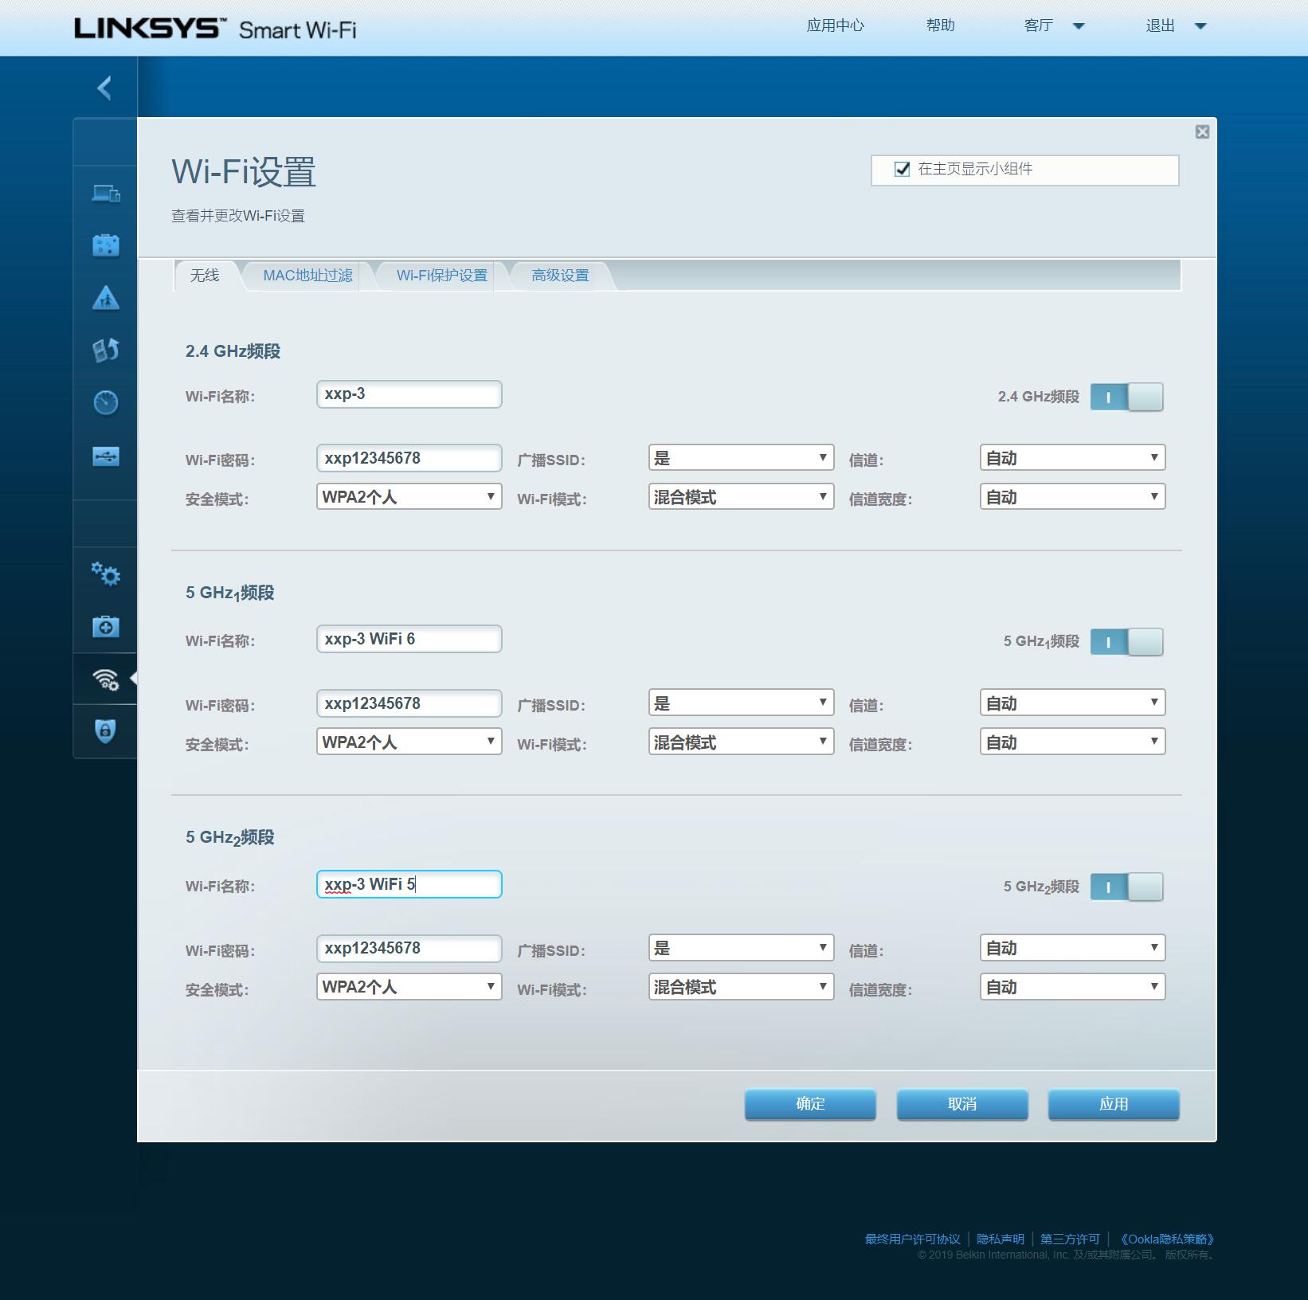
Task: Open 2.4 GHz 信道宽度 dropdown
Action: (1073, 497)
